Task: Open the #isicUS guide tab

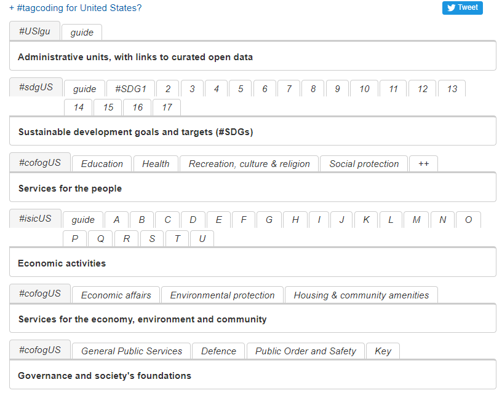Action: coord(82,219)
